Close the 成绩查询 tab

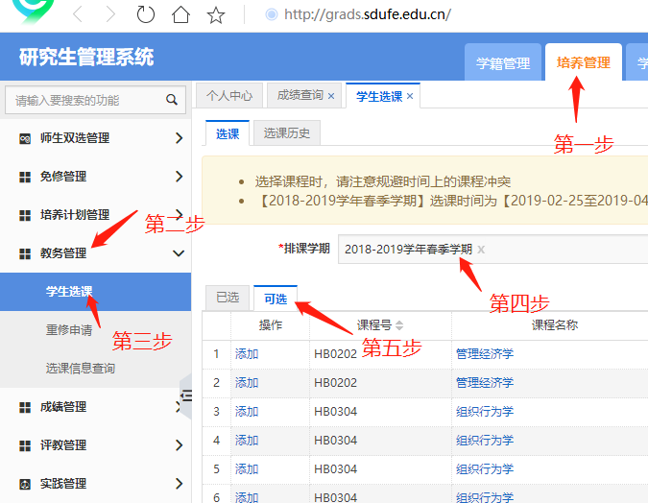coord(331,96)
